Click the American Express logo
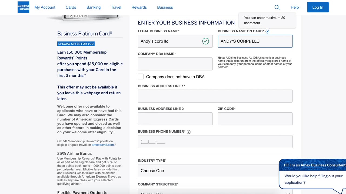 click(23, 7)
